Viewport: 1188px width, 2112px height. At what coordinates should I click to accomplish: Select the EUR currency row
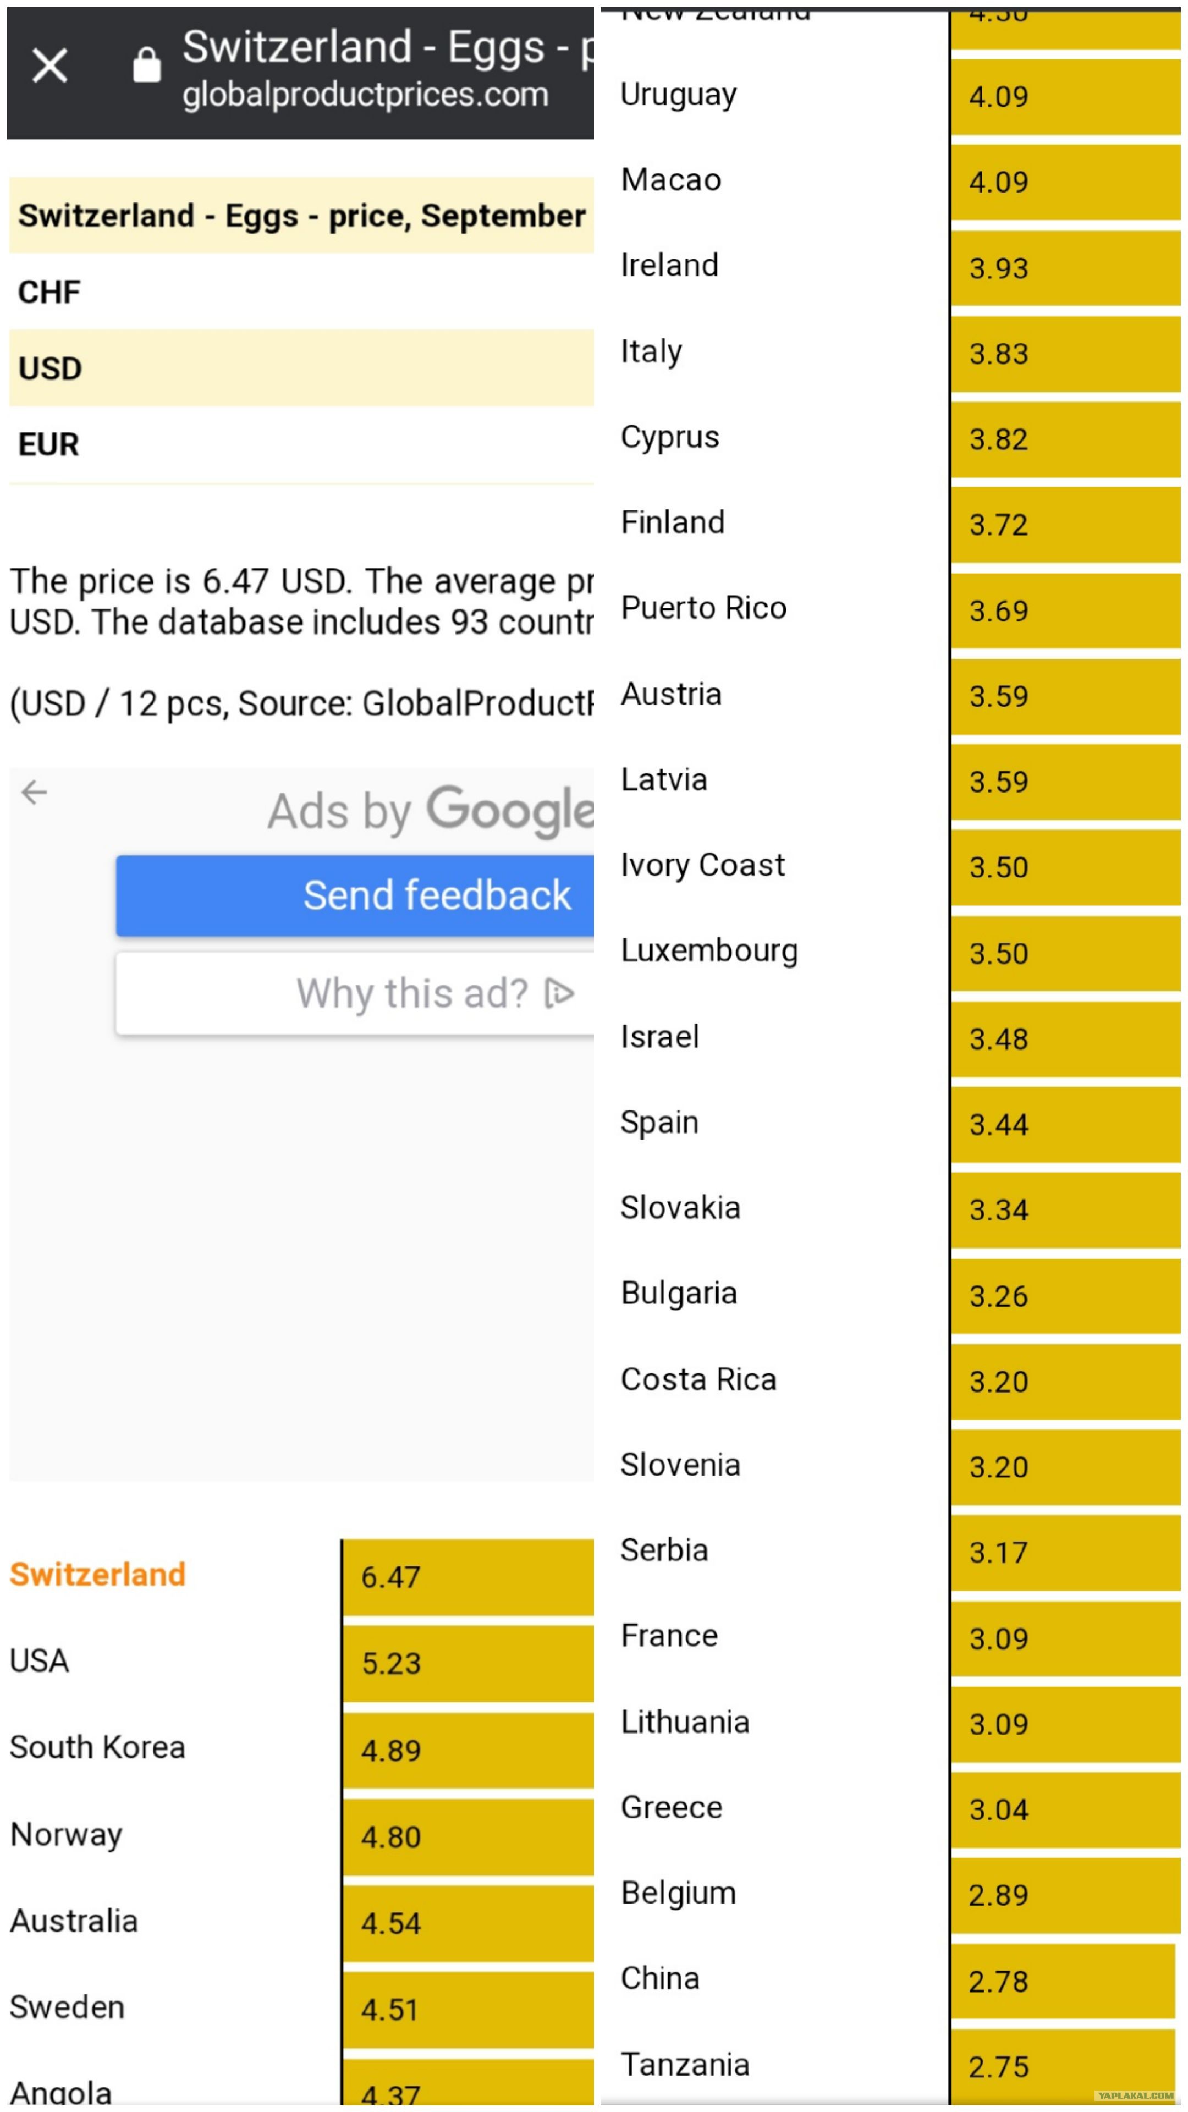(301, 444)
